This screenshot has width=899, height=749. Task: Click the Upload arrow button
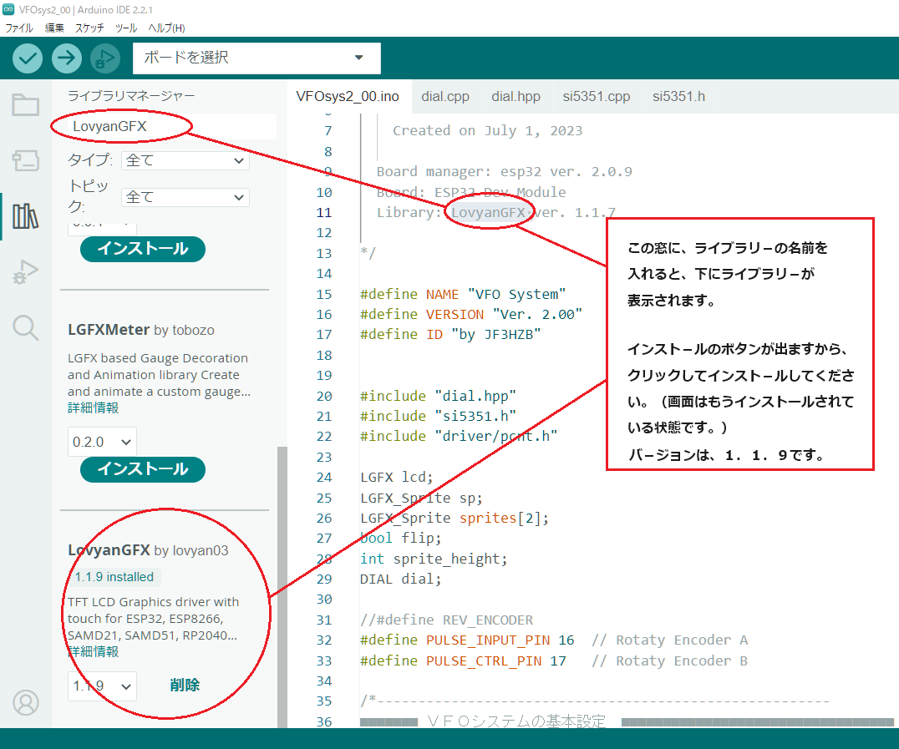pos(67,58)
